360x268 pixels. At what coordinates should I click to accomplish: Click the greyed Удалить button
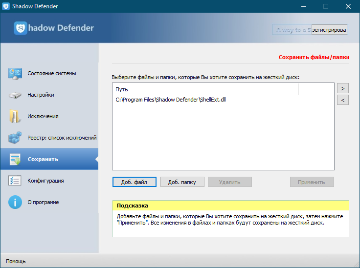click(230, 182)
